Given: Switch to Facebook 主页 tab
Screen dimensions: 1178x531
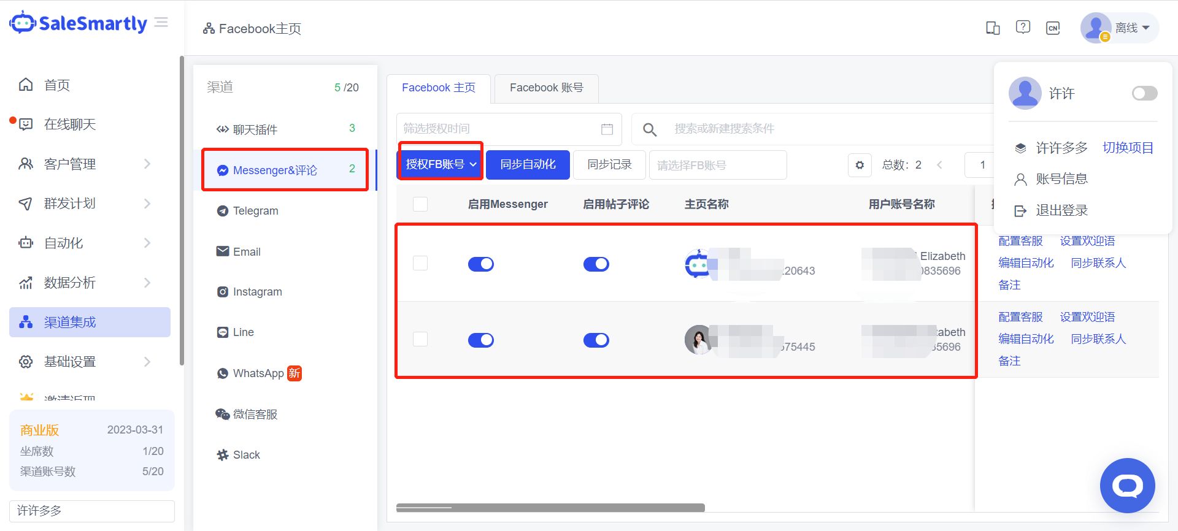Looking at the screenshot, I should 439,88.
